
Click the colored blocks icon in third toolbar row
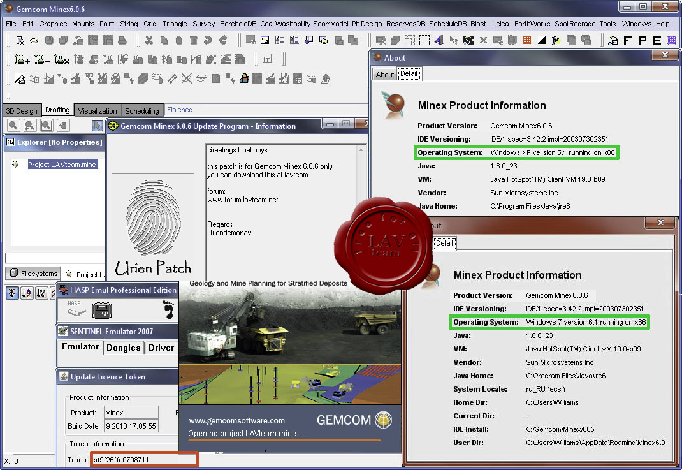(244, 79)
